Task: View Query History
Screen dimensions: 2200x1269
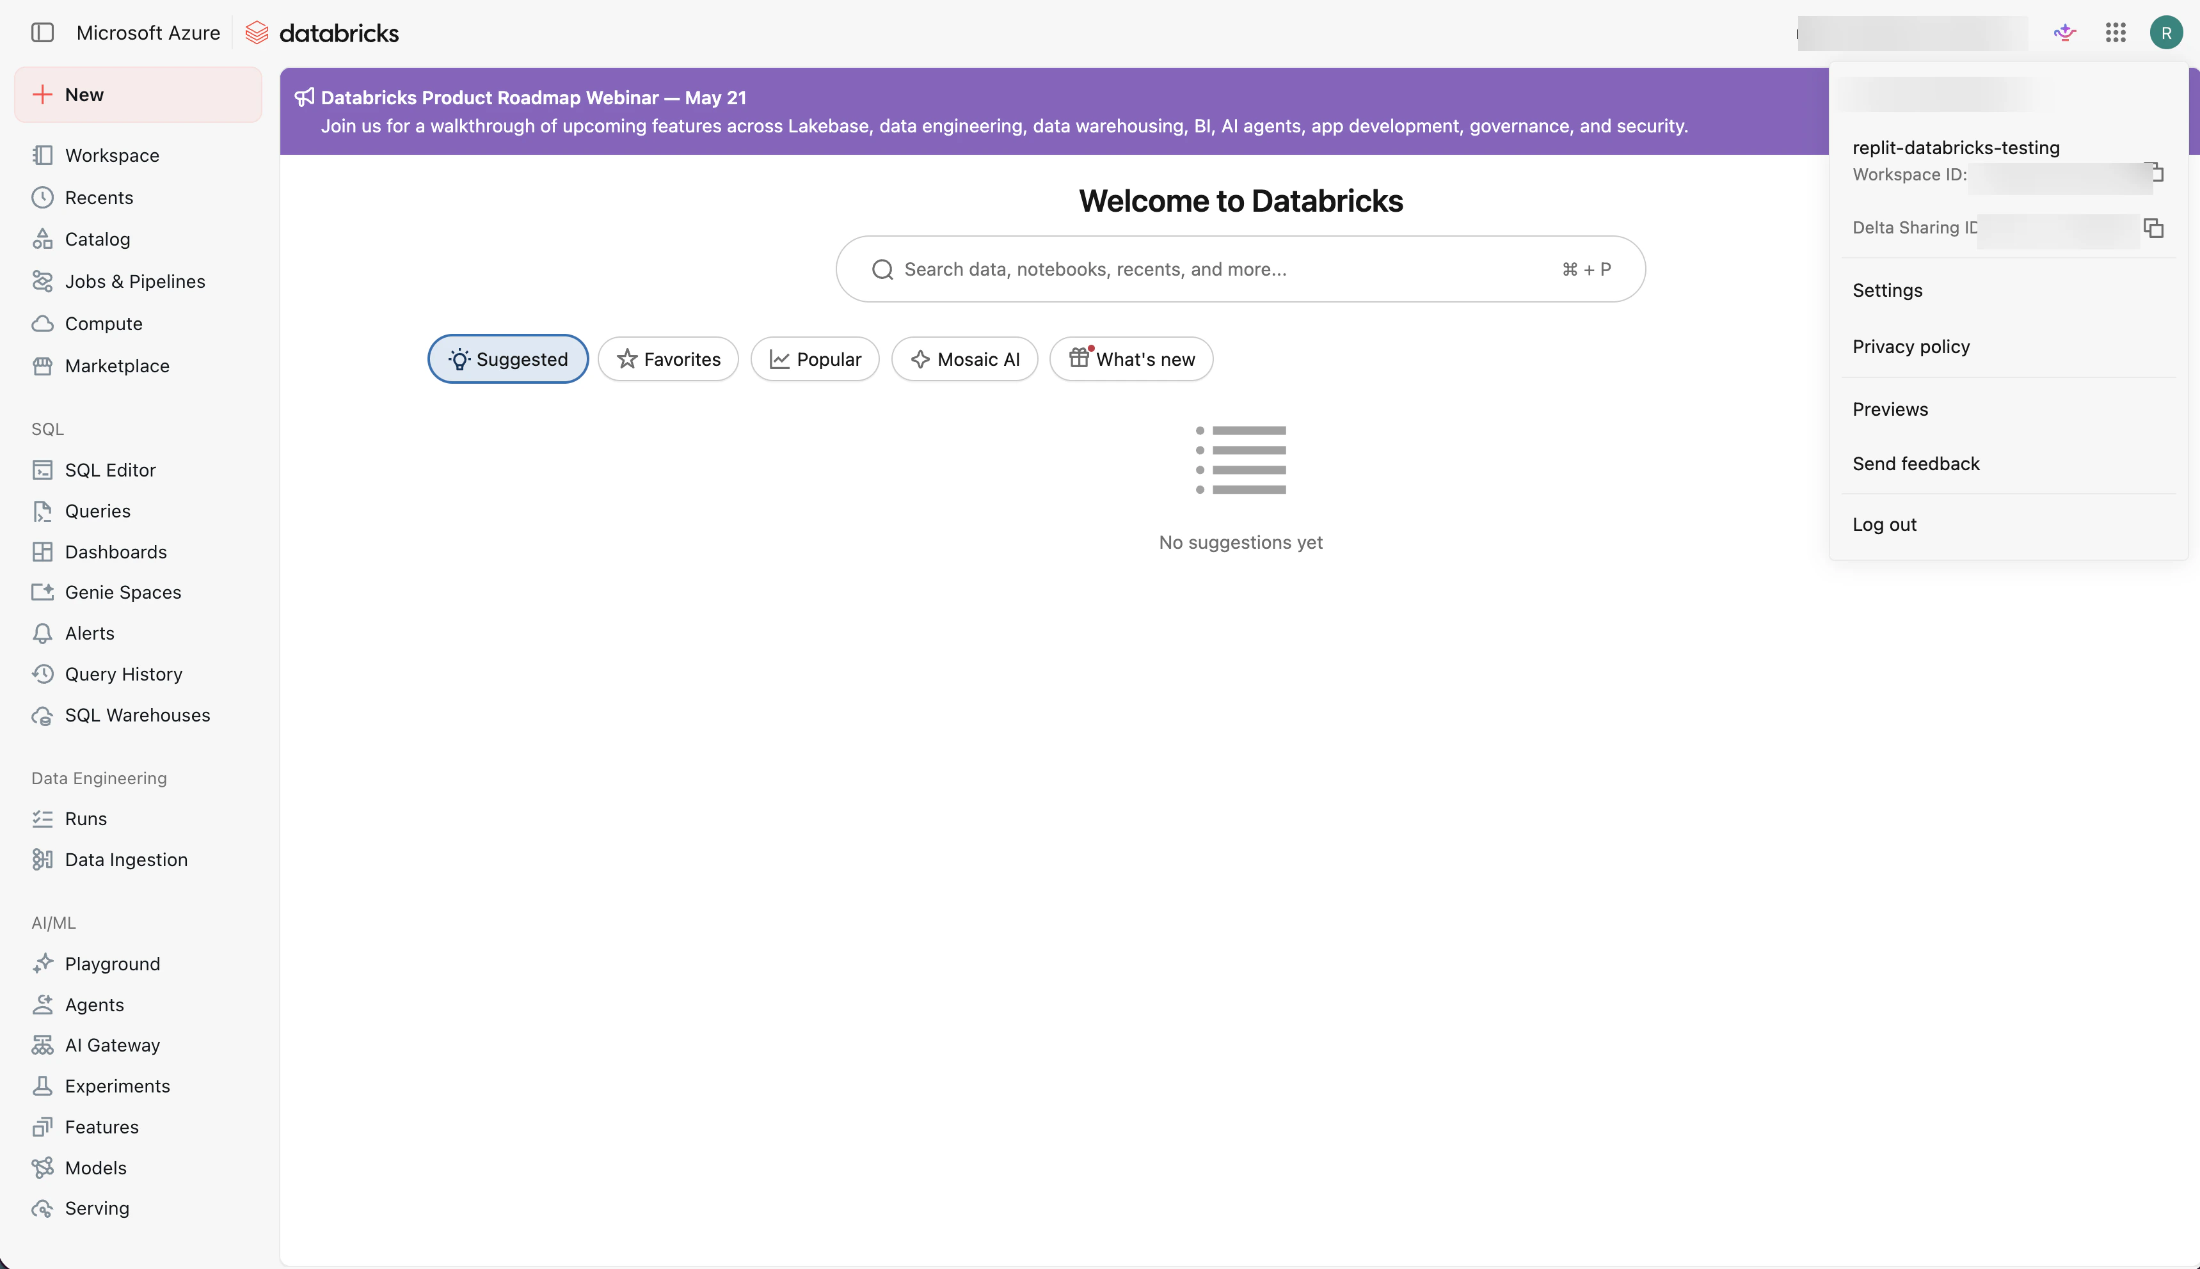Action: tap(138, 674)
